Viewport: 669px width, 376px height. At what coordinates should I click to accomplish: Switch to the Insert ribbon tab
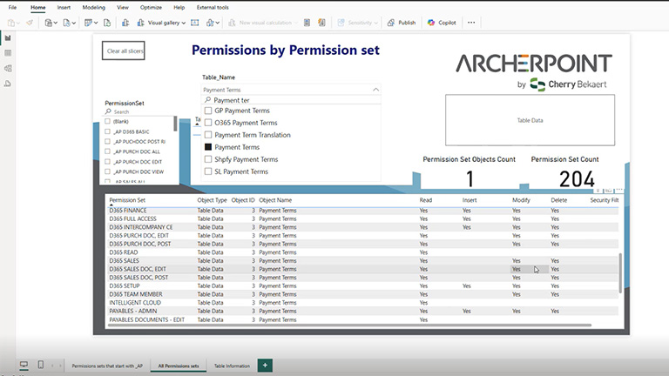click(64, 7)
